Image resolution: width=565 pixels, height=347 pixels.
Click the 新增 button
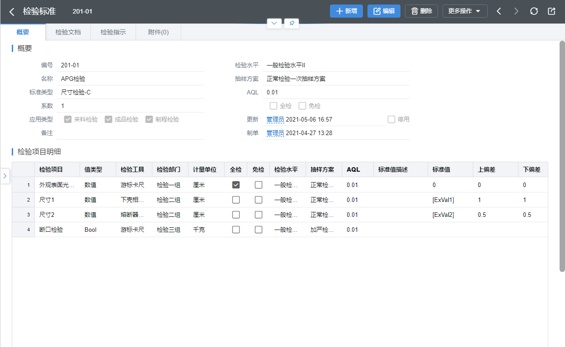(346, 11)
